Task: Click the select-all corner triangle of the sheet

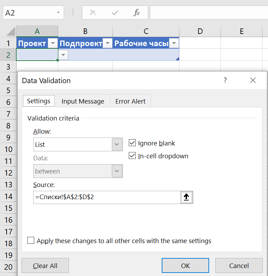Action: 11,31
